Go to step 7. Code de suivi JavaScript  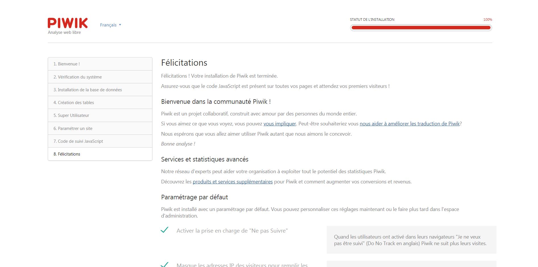pyautogui.click(x=78, y=141)
